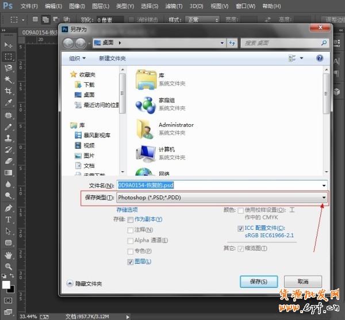Enable the 作为副本 (As a Copy) checkbox
Image resolution: width=345 pixels, height=320 pixels.
click(x=131, y=219)
